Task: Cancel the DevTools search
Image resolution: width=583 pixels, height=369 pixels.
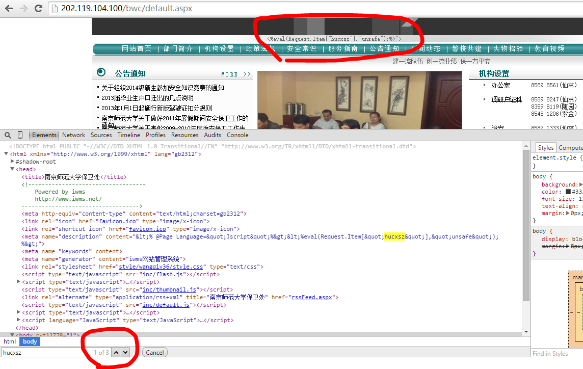Action: pos(155,353)
